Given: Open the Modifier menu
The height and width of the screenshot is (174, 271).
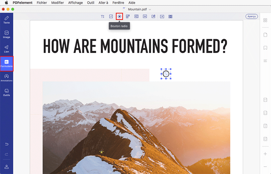Looking at the screenshot, I should (58, 3).
